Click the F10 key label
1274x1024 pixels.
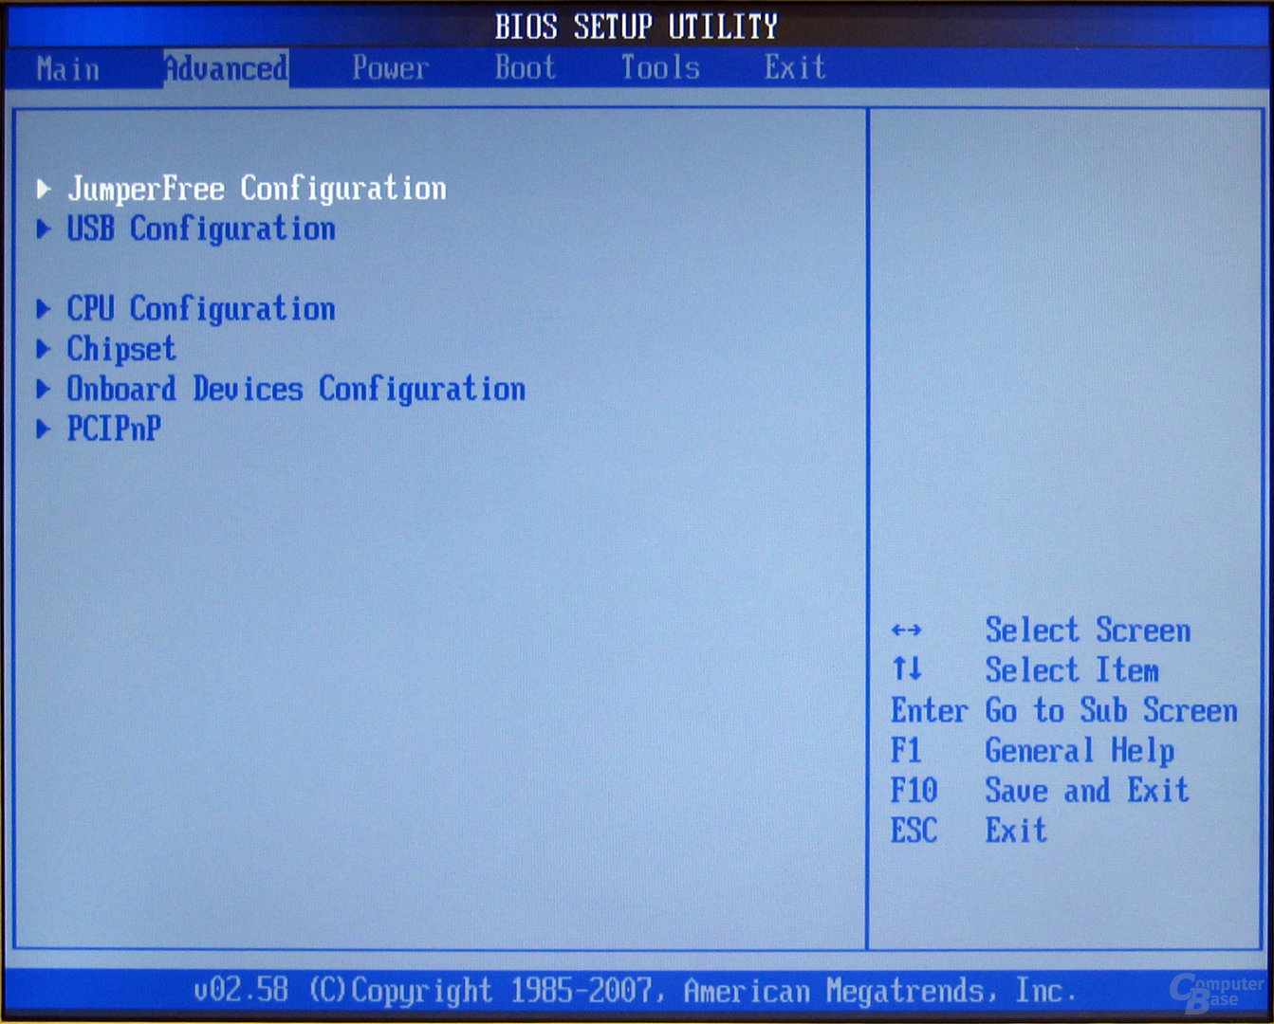(914, 790)
